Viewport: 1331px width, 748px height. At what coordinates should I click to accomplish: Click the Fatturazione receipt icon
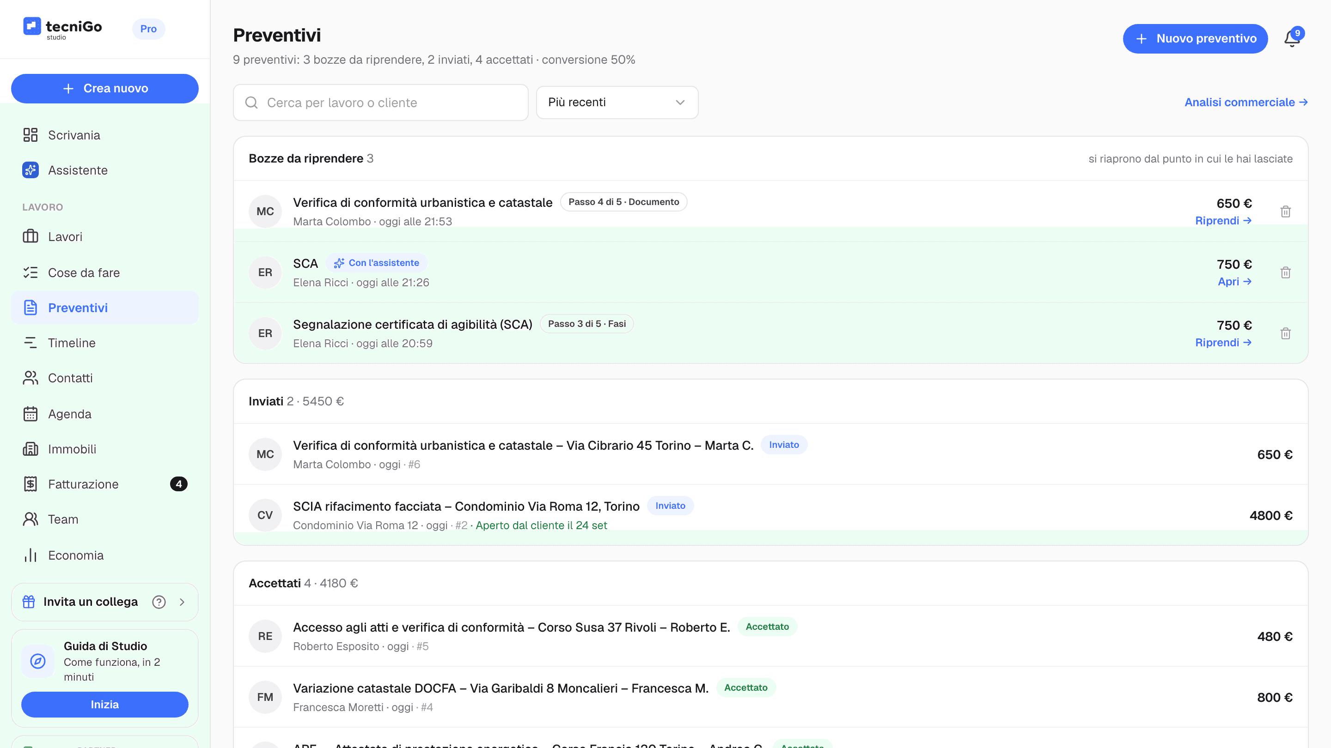[x=31, y=484]
